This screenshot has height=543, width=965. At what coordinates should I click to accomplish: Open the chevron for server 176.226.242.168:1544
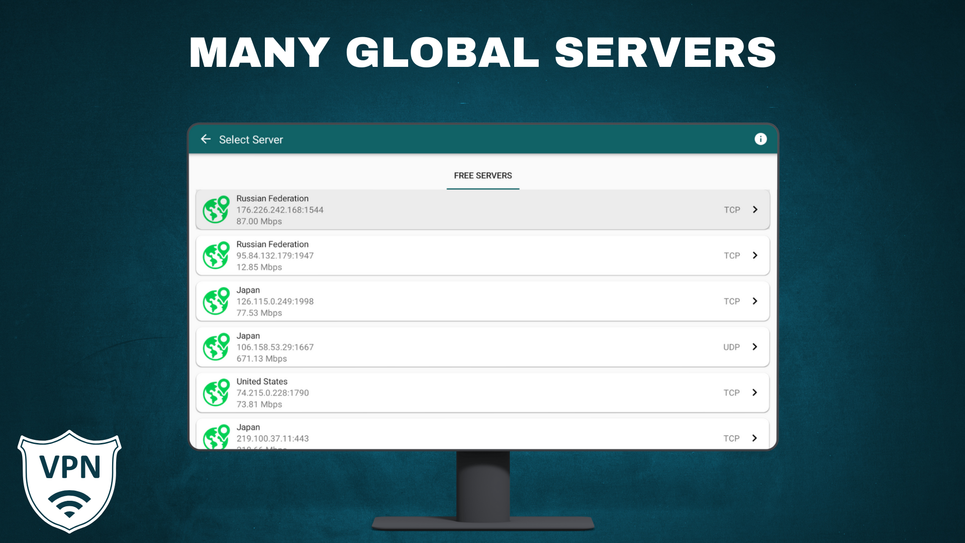755,210
